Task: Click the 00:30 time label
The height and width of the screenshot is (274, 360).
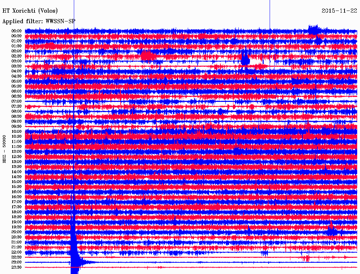Action: click(x=16, y=36)
